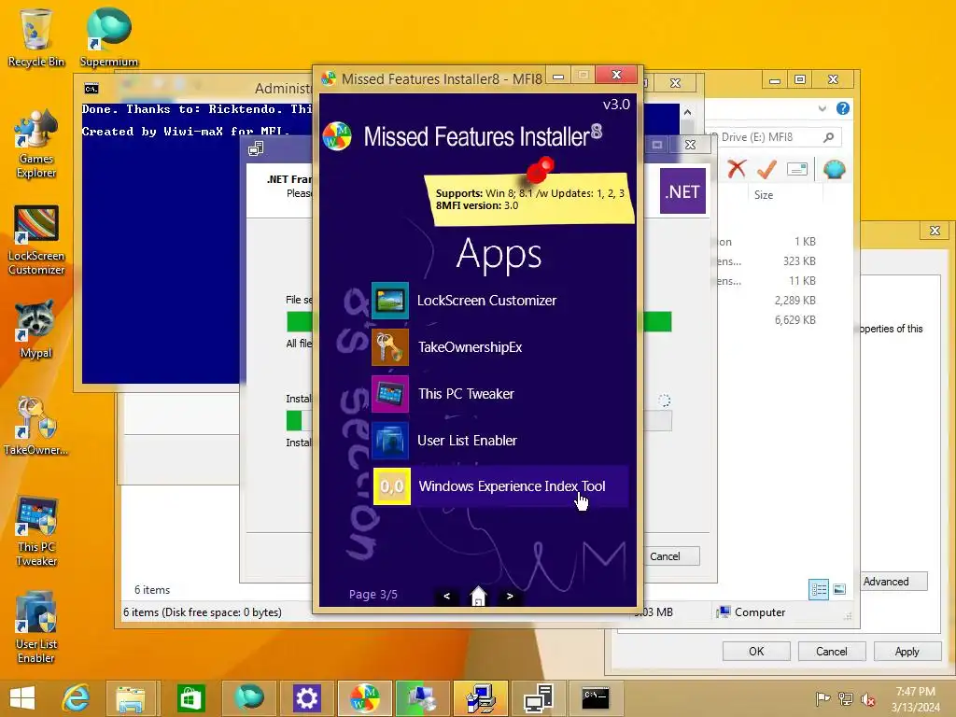956x717 pixels.
Task: Open User List Enabler desktop shortcut
Action: [x=36, y=628]
